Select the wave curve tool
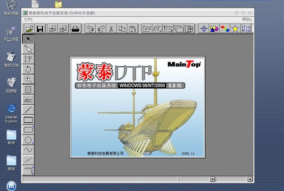 [28, 150]
